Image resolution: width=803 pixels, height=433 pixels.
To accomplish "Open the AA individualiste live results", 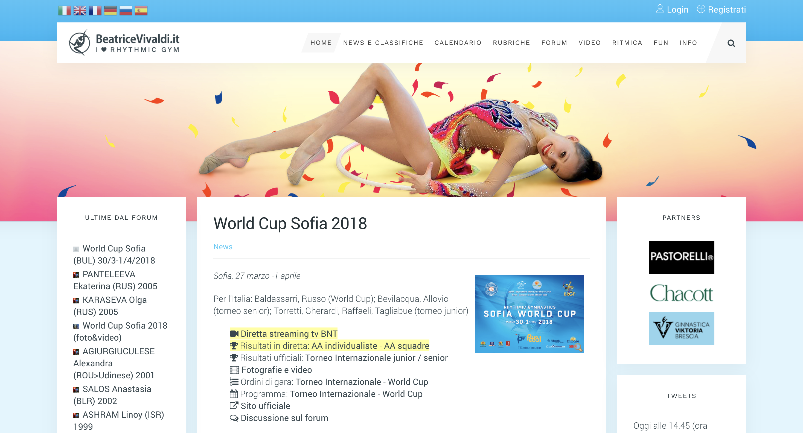I will pyautogui.click(x=344, y=346).
